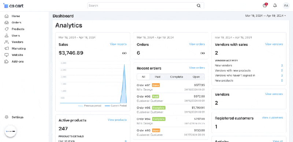Select the Open tab in Recent orders

(x=196, y=77)
